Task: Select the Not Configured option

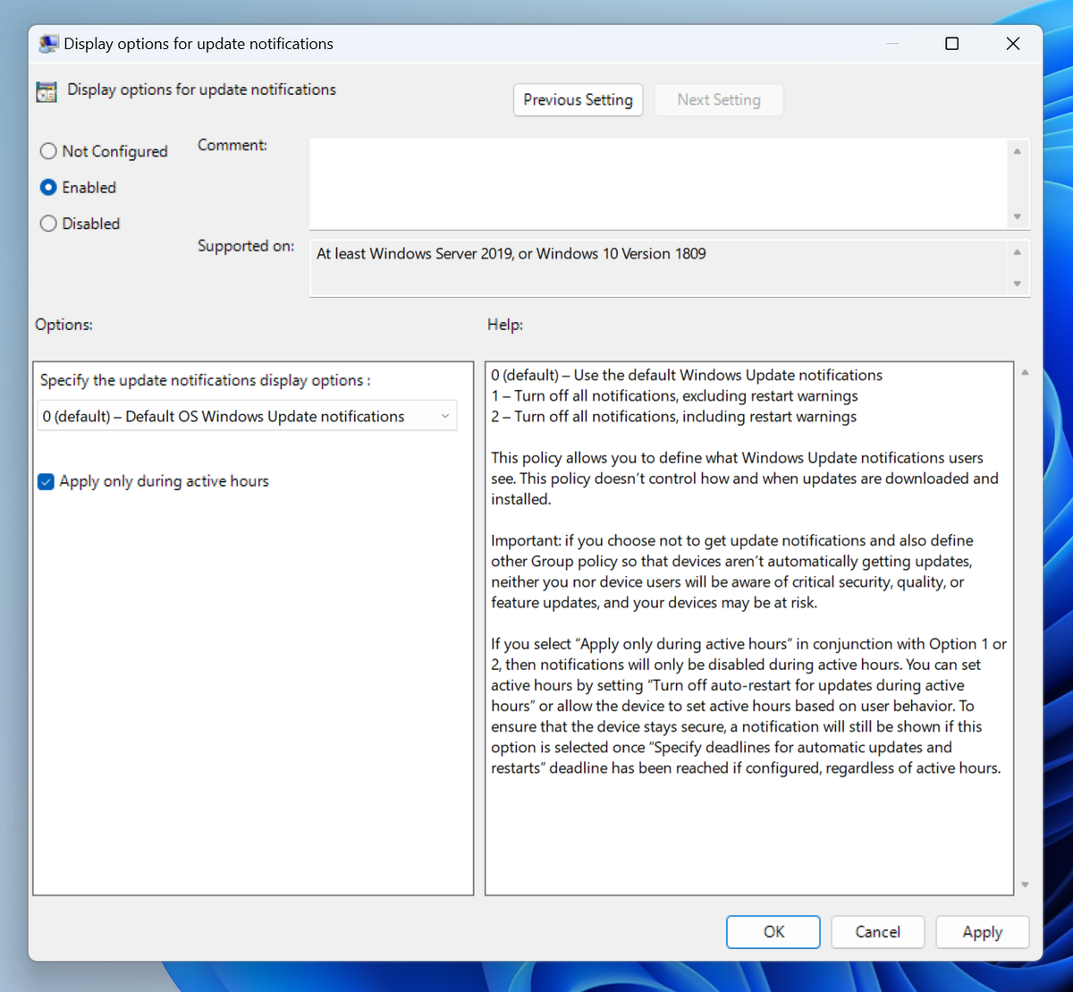Action: tap(47, 151)
